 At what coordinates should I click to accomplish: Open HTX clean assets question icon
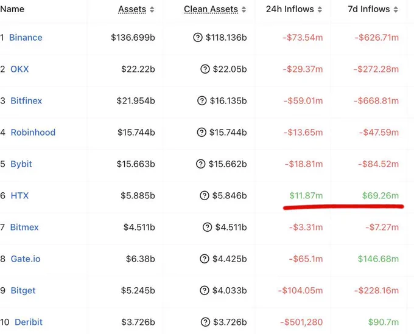click(205, 195)
